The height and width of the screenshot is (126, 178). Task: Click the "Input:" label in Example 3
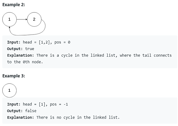point(13,104)
